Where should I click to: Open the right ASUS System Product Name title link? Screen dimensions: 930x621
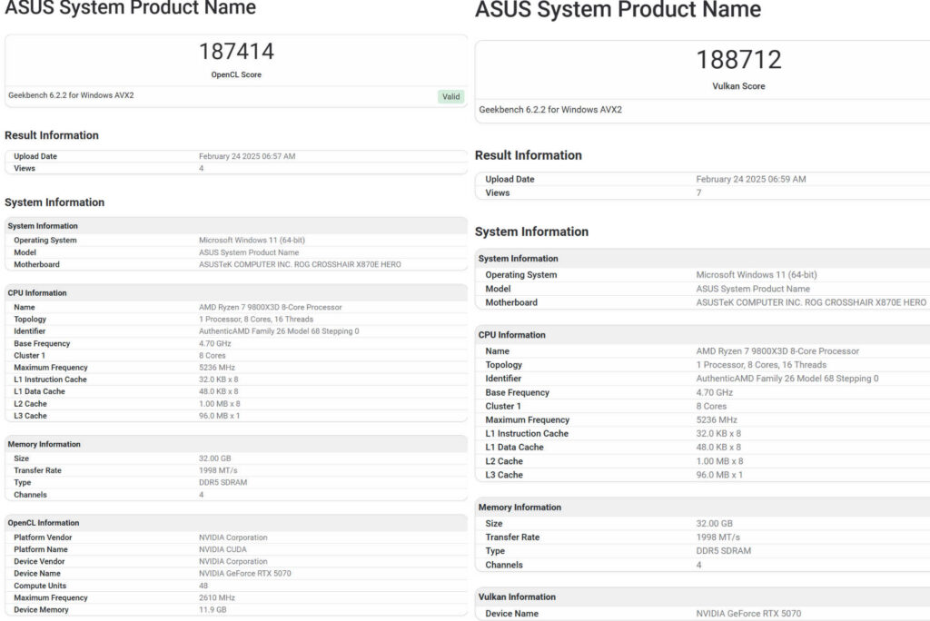pos(618,11)
